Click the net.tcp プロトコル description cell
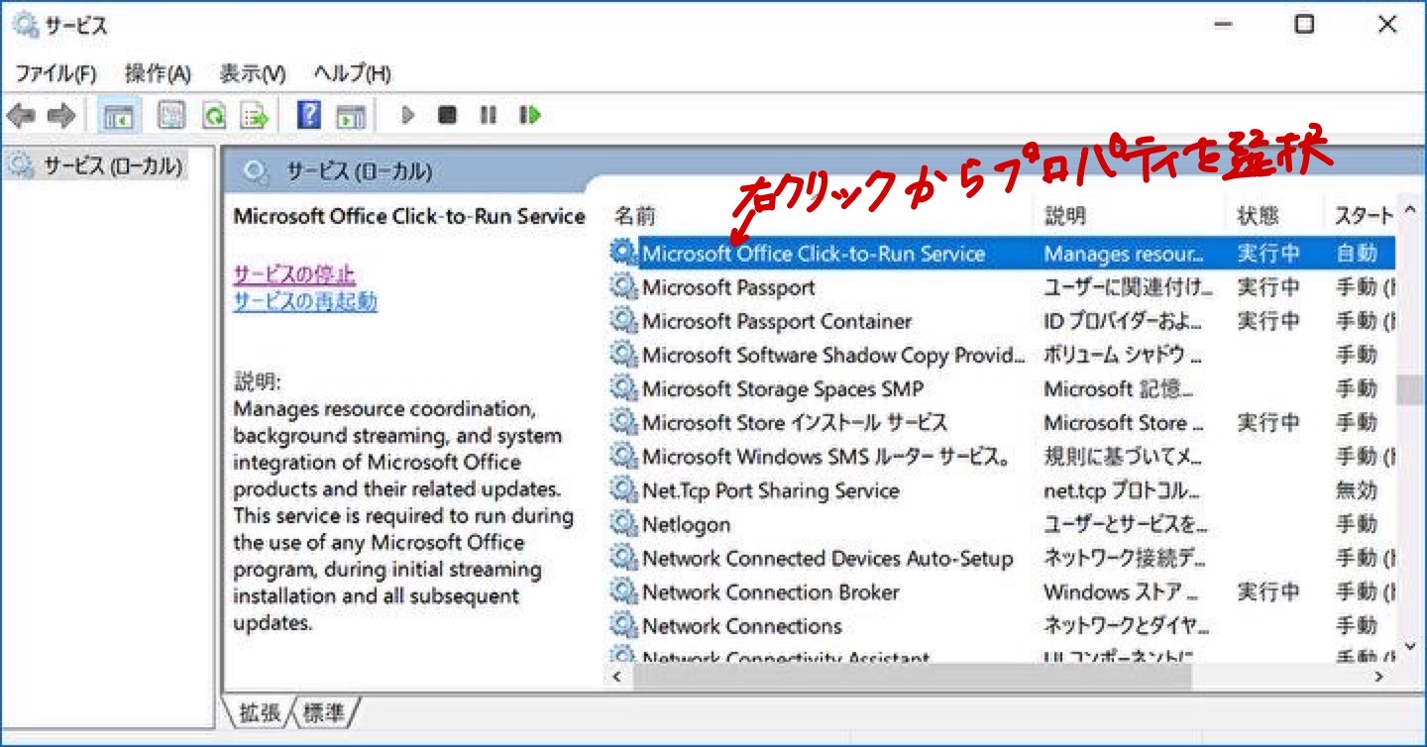Image resolution: width=1427 pixels, height=747 pixels. coord(1123,489)
